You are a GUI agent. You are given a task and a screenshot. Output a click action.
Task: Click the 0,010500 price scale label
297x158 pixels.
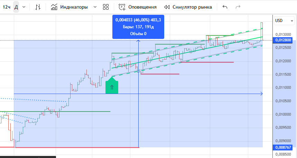pyautogui.click(x=283, y=101)
